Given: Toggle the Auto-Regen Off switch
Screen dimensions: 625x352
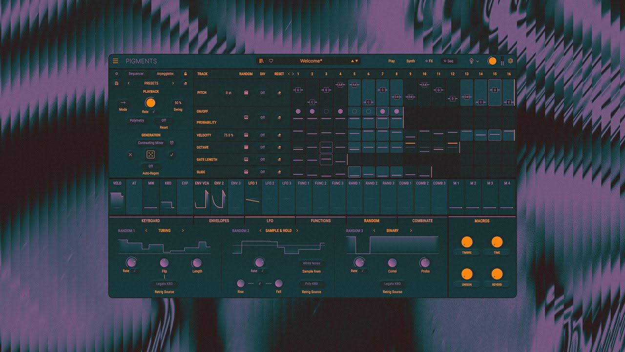Looking at the screenshot, I should (x=151, y=166).
